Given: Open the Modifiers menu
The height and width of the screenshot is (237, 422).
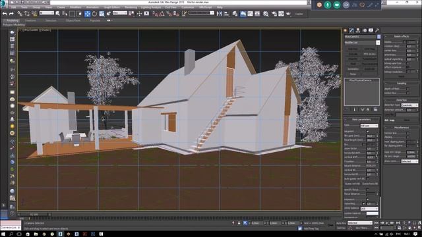Looking at the screenshot, I should coord(76,7).
